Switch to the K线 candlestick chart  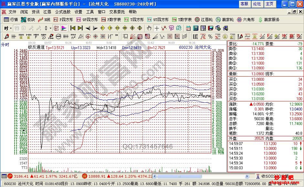pos(44,20)
